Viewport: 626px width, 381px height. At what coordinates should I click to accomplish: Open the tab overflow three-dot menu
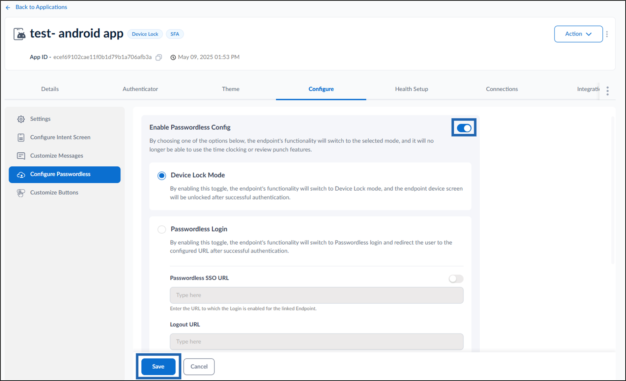[607, 91]
